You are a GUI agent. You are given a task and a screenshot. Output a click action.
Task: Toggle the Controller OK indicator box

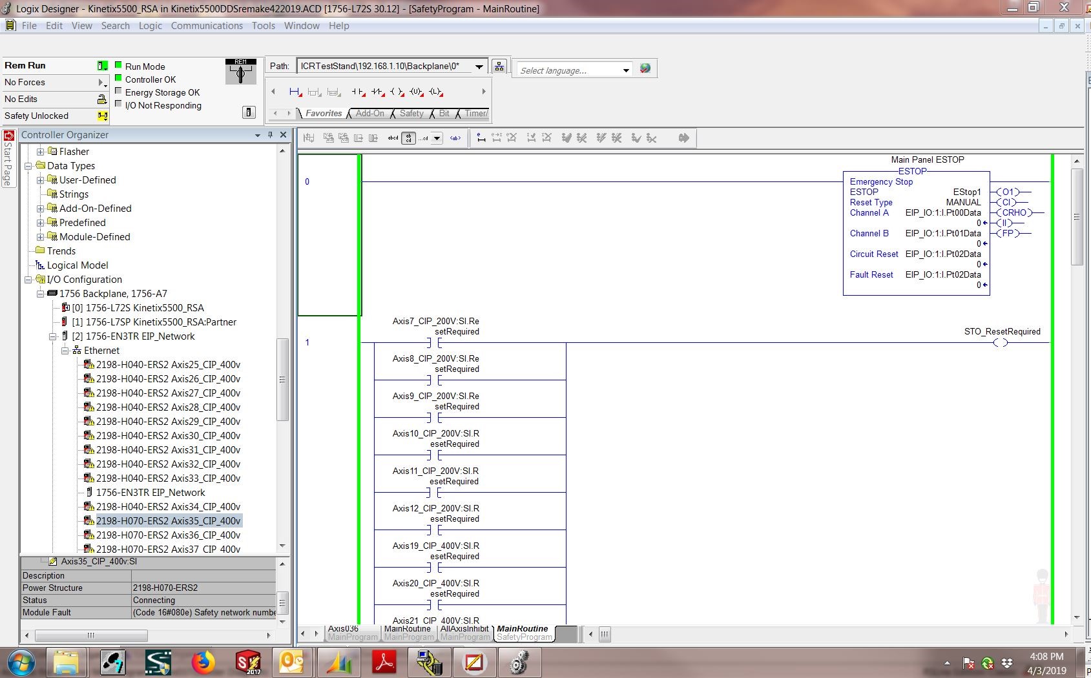(118, 78)
